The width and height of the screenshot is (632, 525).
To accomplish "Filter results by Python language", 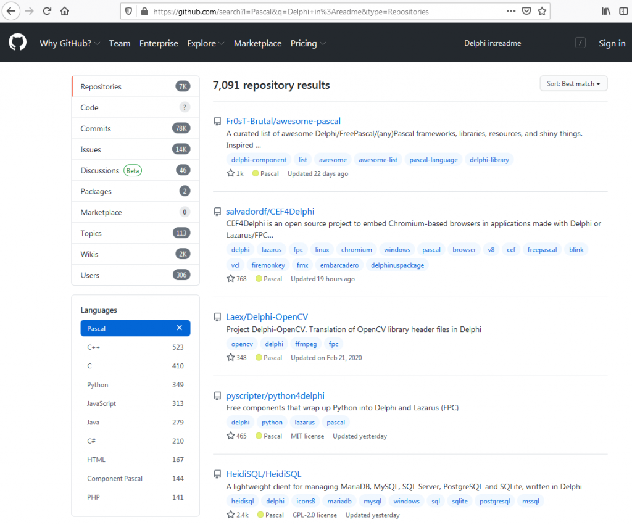I will point(135,385).
